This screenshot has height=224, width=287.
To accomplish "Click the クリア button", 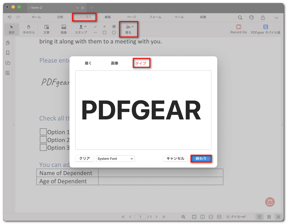I will click(x=85, y=158).
